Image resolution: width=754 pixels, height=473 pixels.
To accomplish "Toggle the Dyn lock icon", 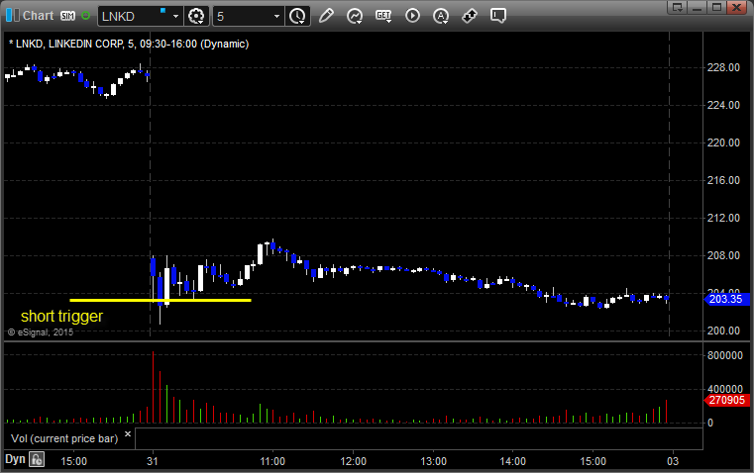I will point(37,459).
